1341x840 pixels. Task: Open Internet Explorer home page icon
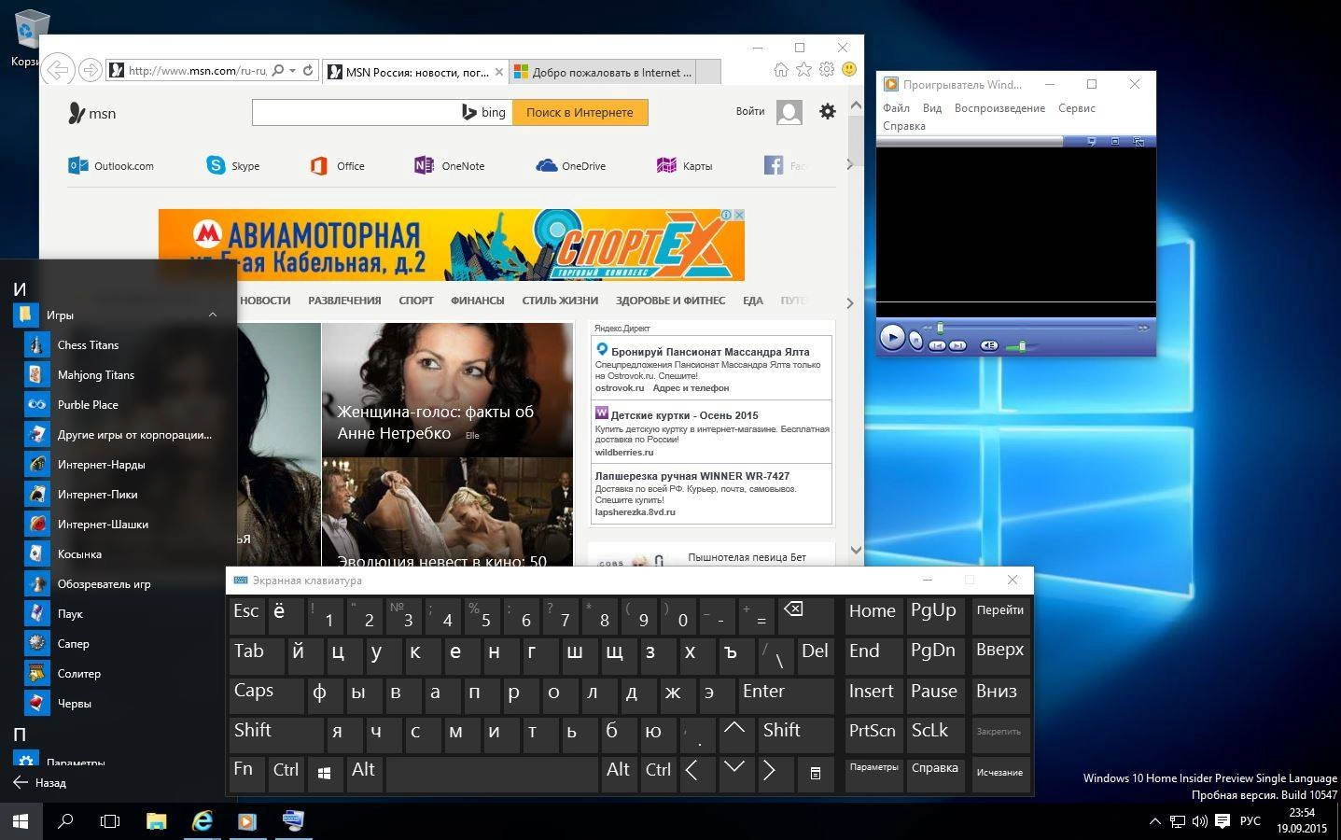(x=781, y=69)
